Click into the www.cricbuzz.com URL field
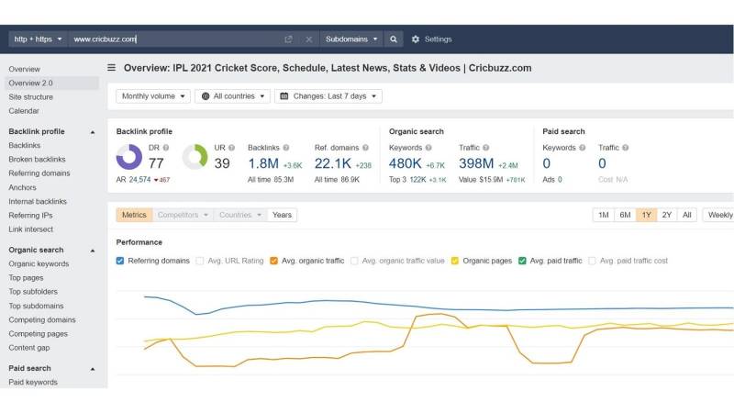Screen dimensions: 734x413 coord(175,39)
